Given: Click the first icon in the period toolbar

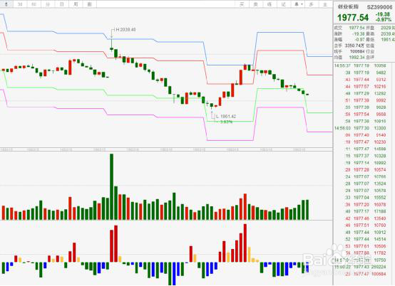Looking at the screenshot, I should click(x=6, y=4).
